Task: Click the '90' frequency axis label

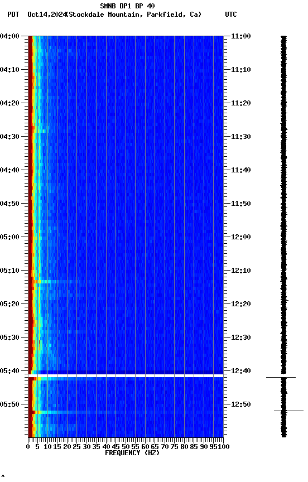Action: (204, 447)
